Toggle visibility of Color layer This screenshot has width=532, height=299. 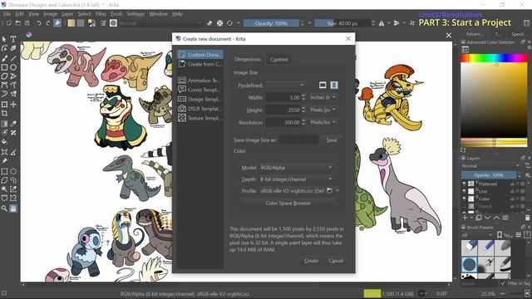(464, 199)
